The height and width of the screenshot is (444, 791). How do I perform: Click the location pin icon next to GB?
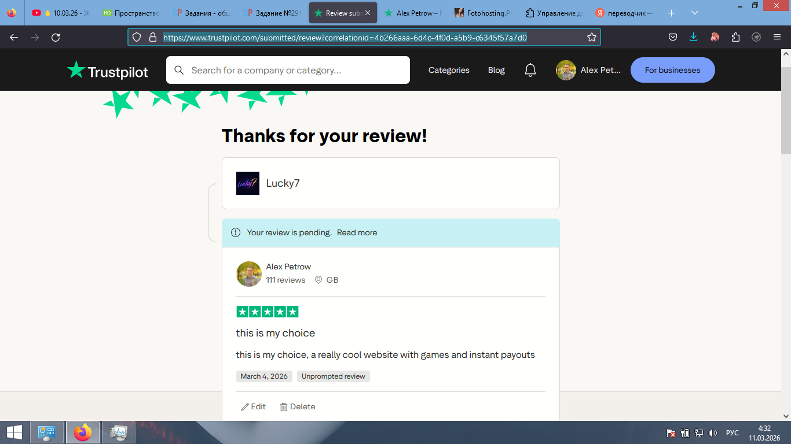(x=318, y=280)
